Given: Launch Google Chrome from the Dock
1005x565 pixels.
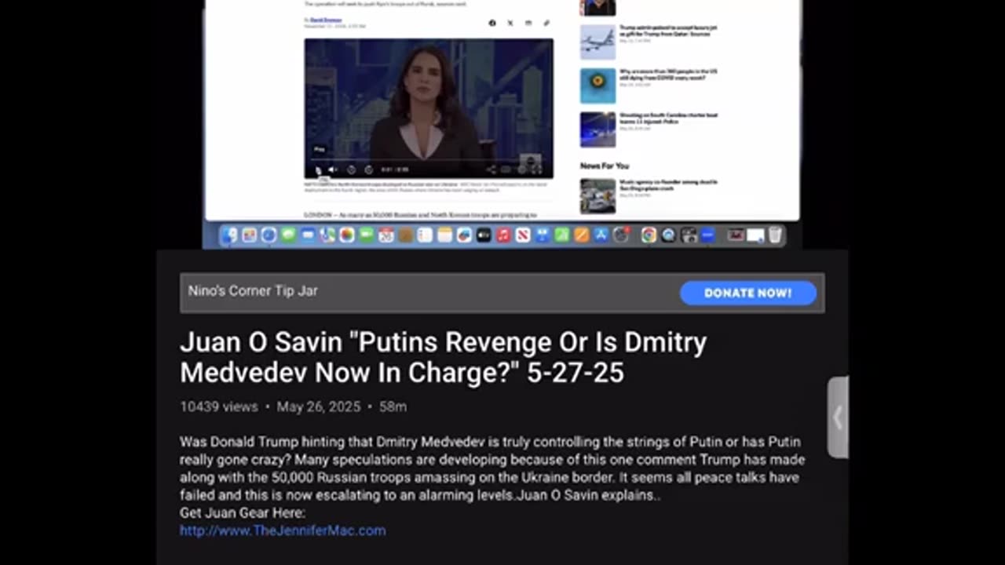Looking at the screenshot, I should click(649, 235).
